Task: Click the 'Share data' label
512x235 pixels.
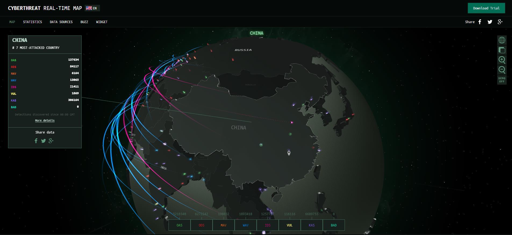Action: tap(45, 132)
